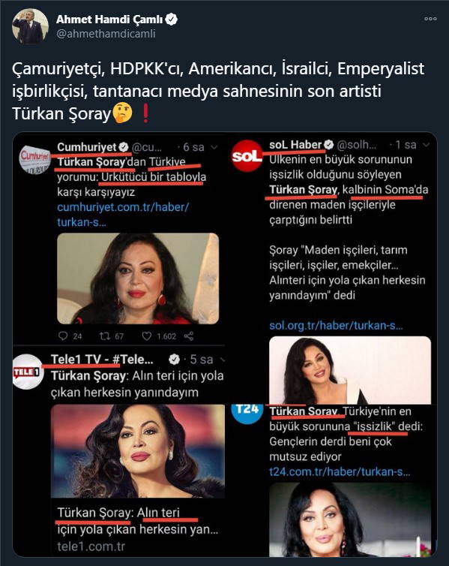Open the Tele1 TV article preview image
This screenshot has height=566, width=449.
138,451
